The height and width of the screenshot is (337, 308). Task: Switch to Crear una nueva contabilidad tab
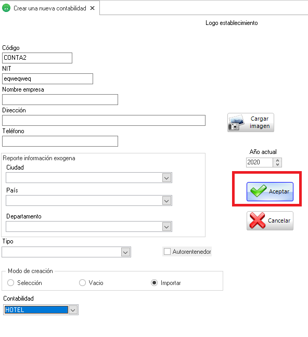(x=49, y=8)
